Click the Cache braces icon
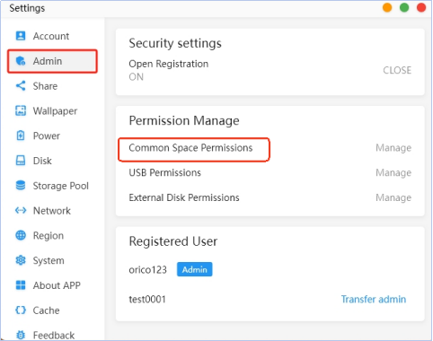The width and height of the screenshot is (433, 341). pos(21,310)
